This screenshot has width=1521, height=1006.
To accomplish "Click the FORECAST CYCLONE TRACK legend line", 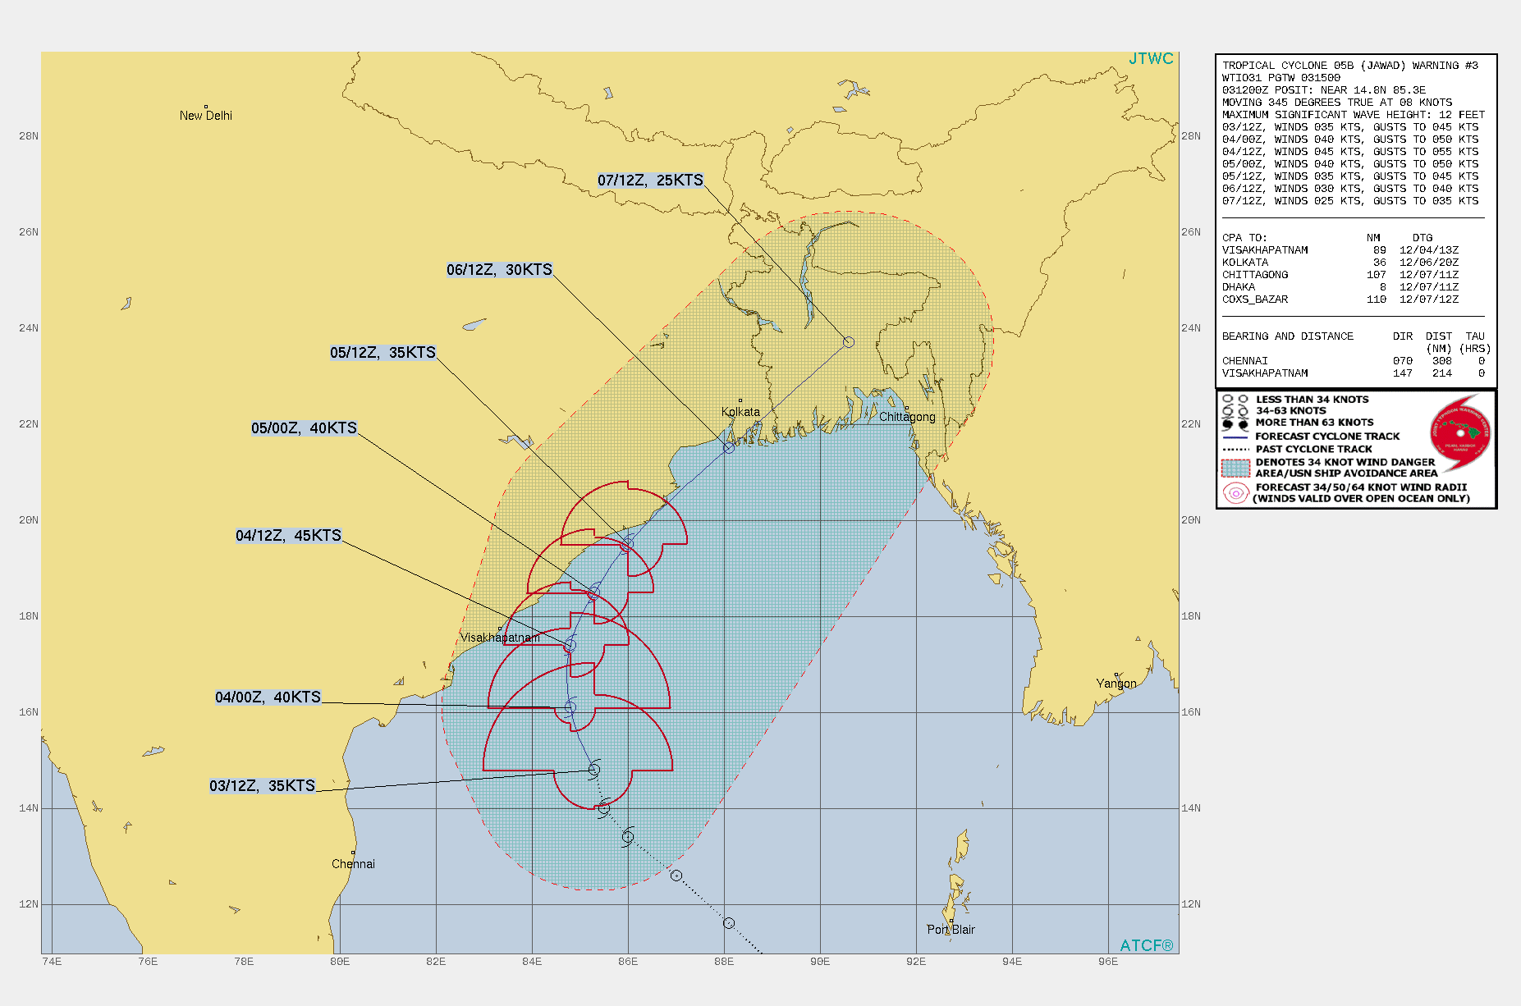I will coord(1235,437).
